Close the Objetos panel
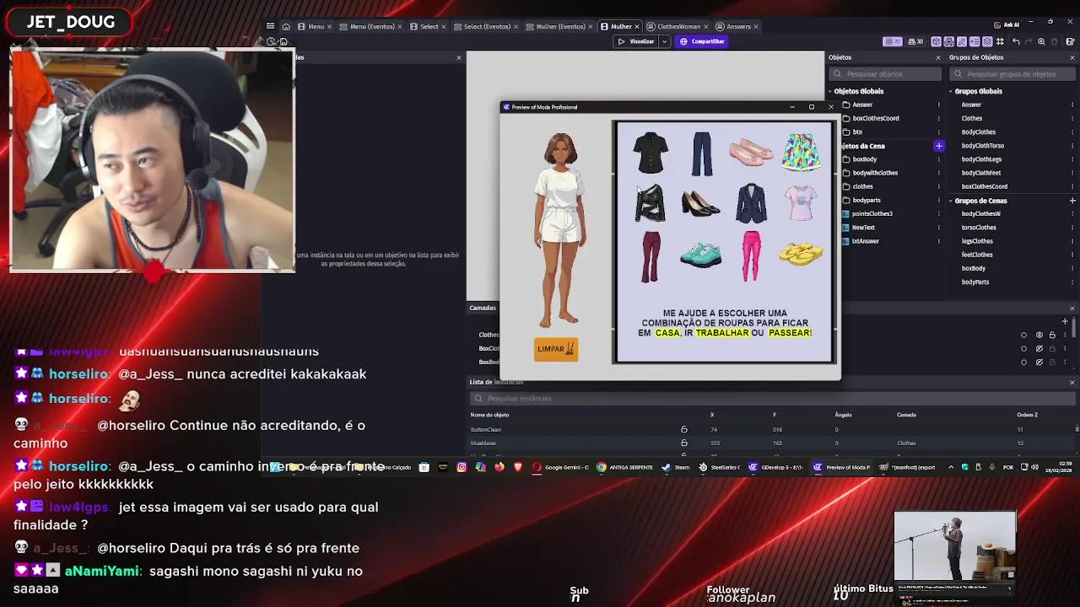Viewport: 1080px width, 607px height. tap(938, 57)
